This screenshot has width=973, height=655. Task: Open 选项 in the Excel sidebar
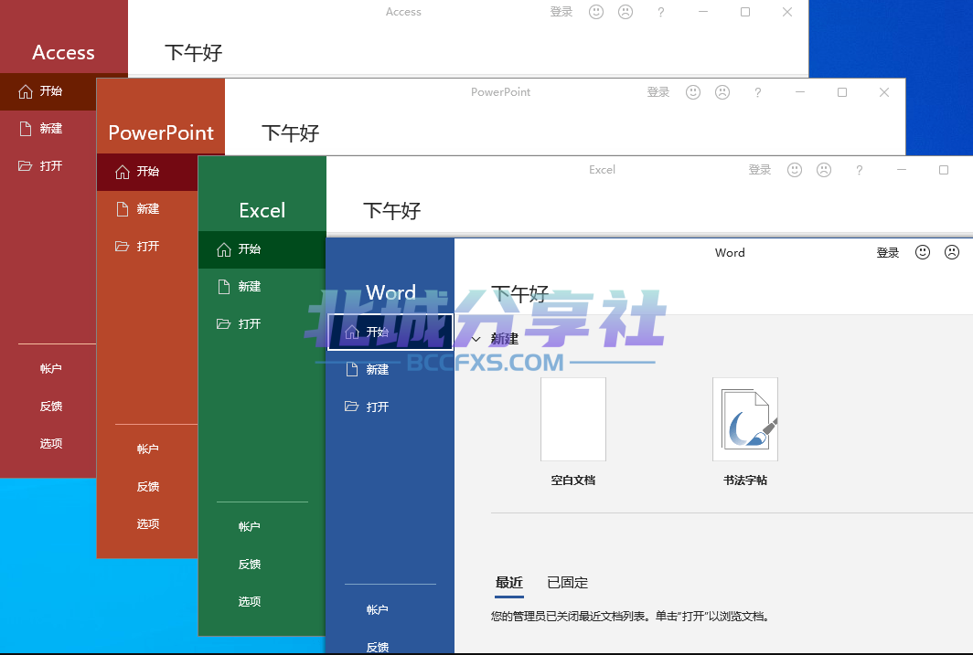[x=250, y=602]
